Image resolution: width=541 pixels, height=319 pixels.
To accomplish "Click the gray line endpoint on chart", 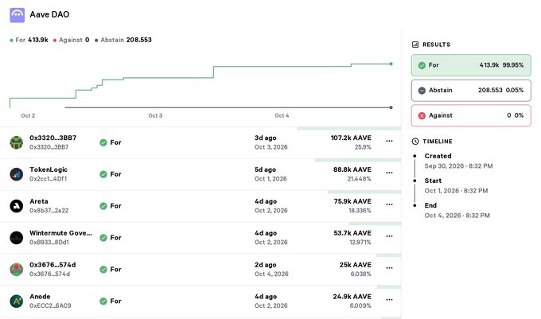I will (391, 107).
